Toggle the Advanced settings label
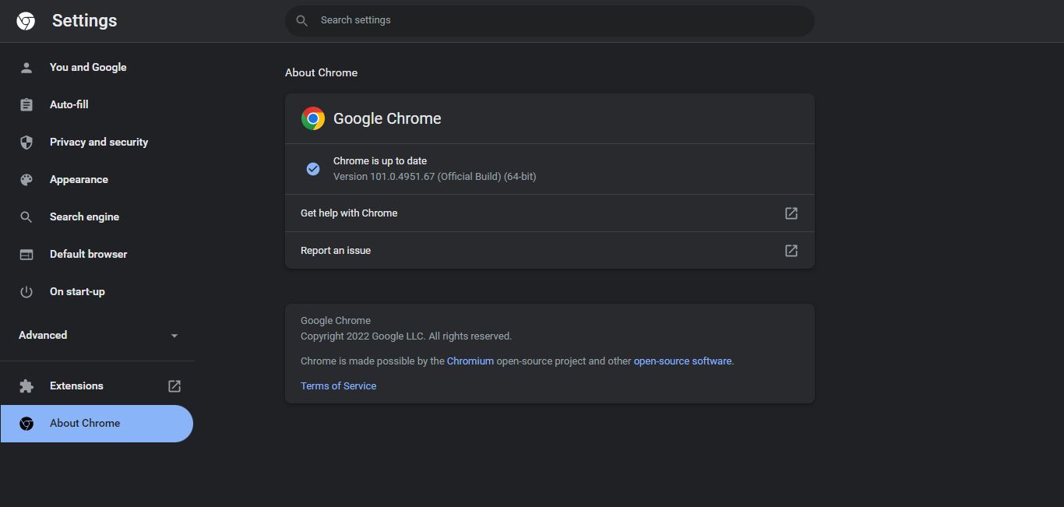1064x507 pixels. [43, 336]
